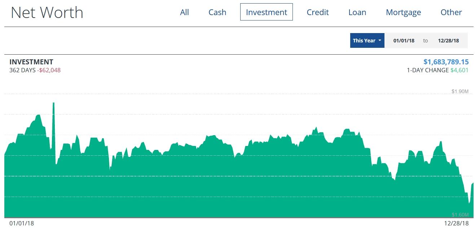Show the Mortgage tab
Screen dimensions: 475x229
pos(403,12)
